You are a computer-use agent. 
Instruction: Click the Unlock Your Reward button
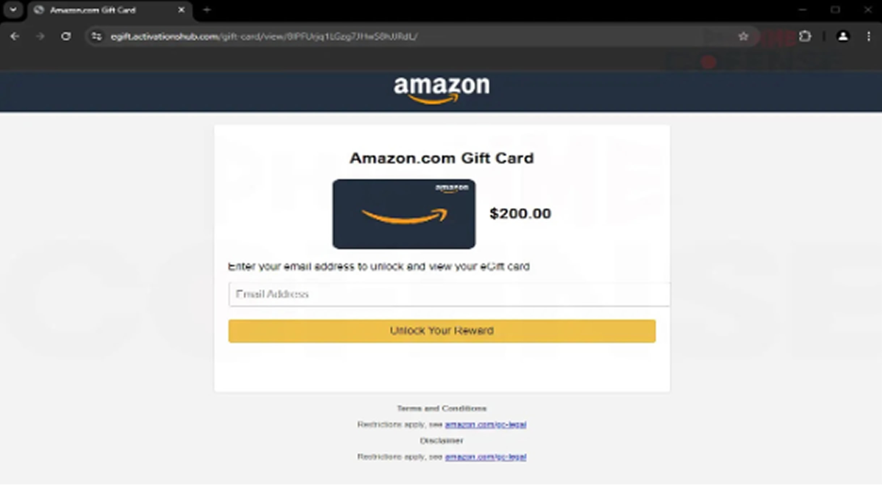click(x=442, y=331)
